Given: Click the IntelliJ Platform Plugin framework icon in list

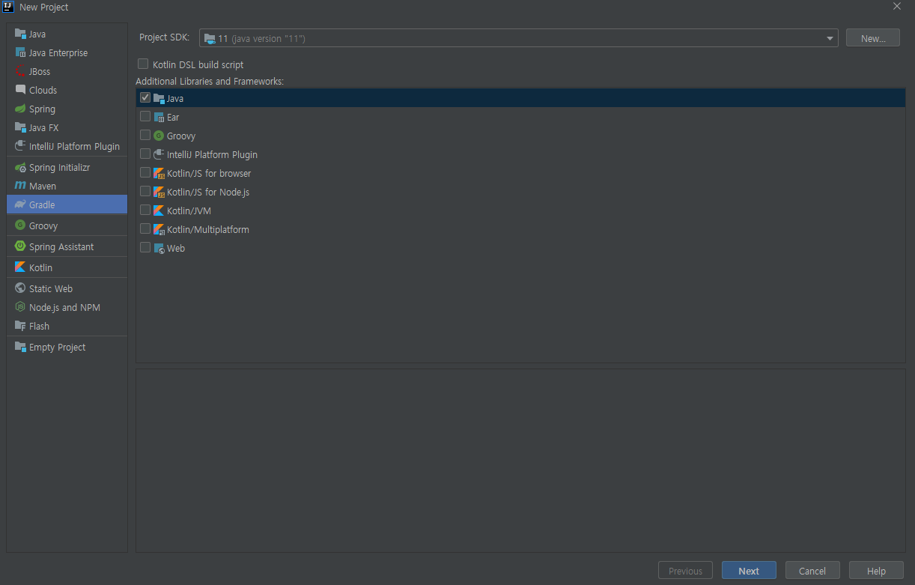Looking at the screenshot, I should [x=159, y=154].
